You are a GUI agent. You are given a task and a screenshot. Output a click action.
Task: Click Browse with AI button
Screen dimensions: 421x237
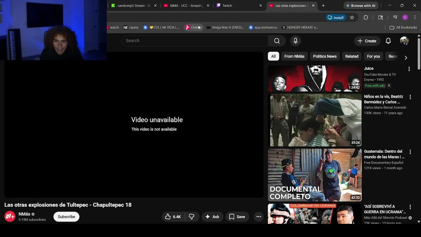pyautogui.click(x=360, y=6)
